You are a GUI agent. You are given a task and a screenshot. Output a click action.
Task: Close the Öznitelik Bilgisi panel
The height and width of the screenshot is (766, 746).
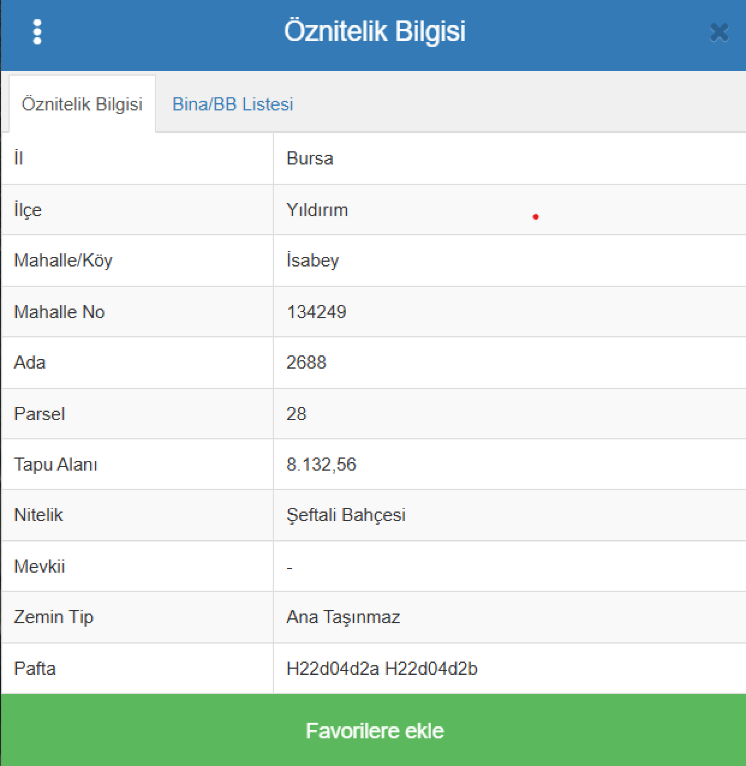(x=719, y=33)
